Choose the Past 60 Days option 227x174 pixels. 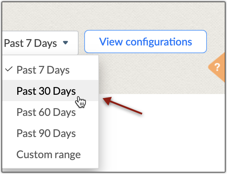pyautogui.click(x=46, y=112)
